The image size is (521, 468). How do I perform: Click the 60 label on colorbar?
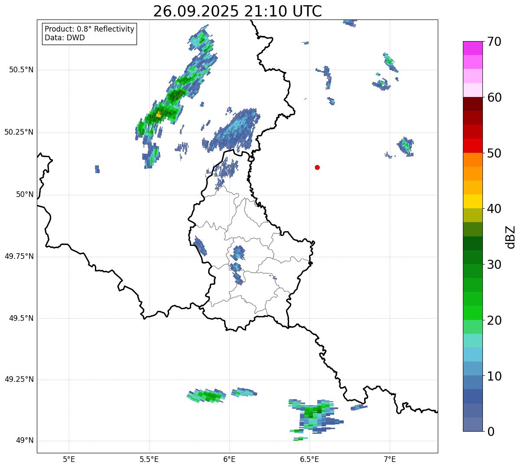[x=495, y=97]
